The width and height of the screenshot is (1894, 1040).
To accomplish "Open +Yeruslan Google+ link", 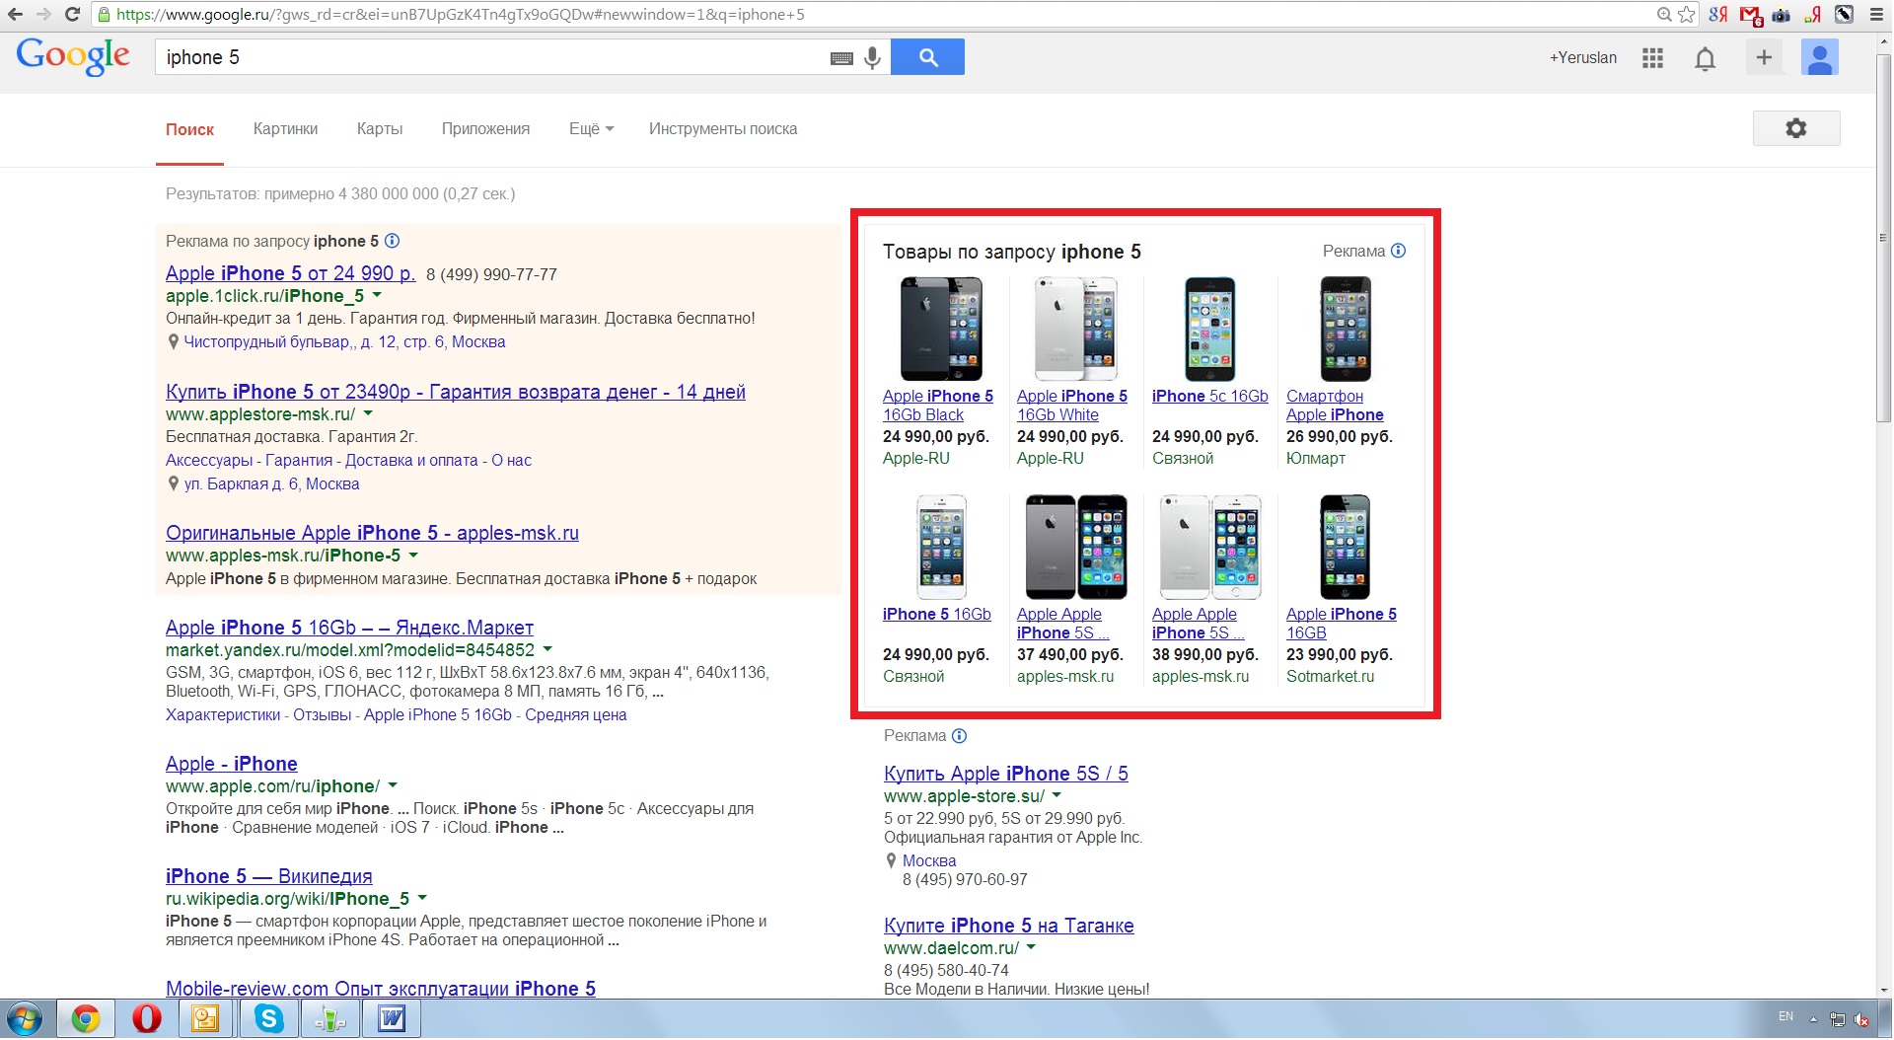I will coord(1583,58).
